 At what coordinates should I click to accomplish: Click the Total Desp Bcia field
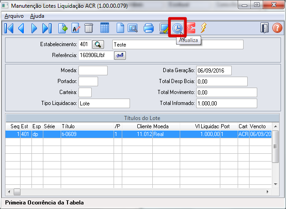point(222,81)
